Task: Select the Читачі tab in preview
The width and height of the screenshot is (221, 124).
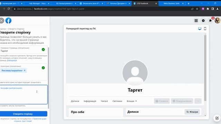Action: pyautogui.click(x=104, y=101)
